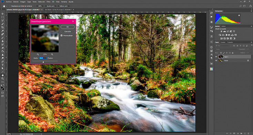
Task: Select the Rectangular Marquee tool
Action: point(2,17)
